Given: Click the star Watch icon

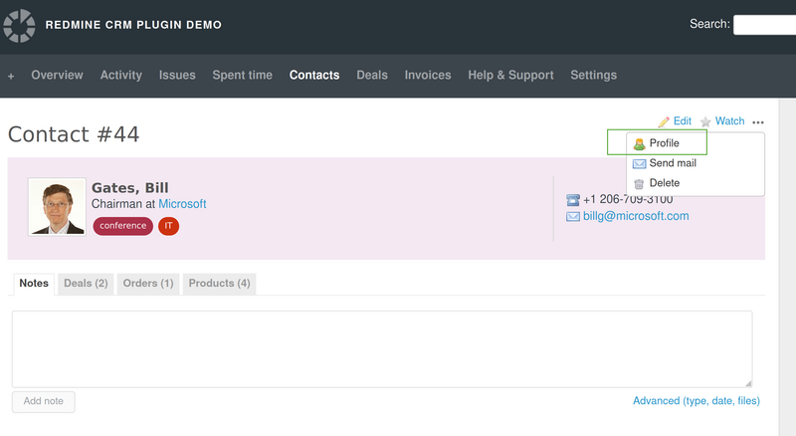Looking at the screenshot, I should pos(705,121).
